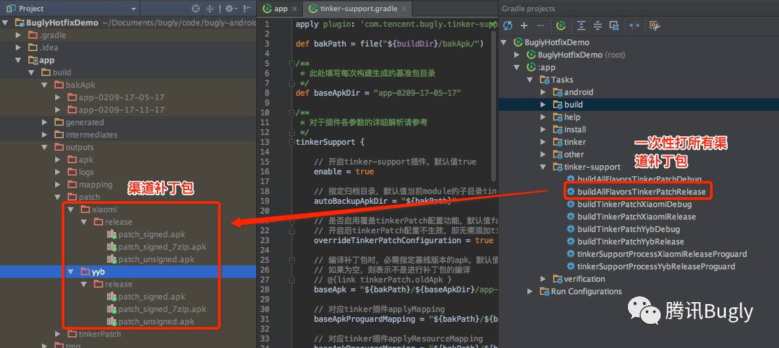Select buildAllFlavorsTinkerPatchDebug task
Image resolution: width=779 pixels, height=348 pixels.
click(x=634, y=179)
